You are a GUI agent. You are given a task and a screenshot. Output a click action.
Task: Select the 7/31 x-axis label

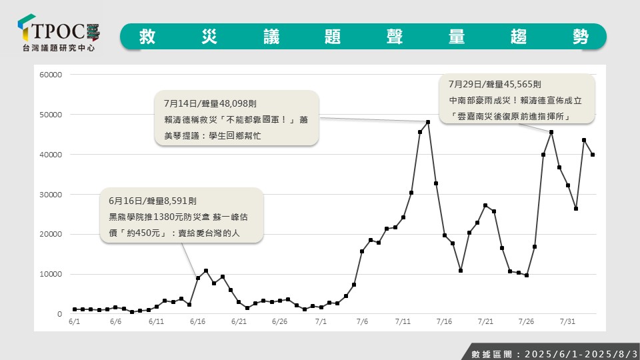567,321
